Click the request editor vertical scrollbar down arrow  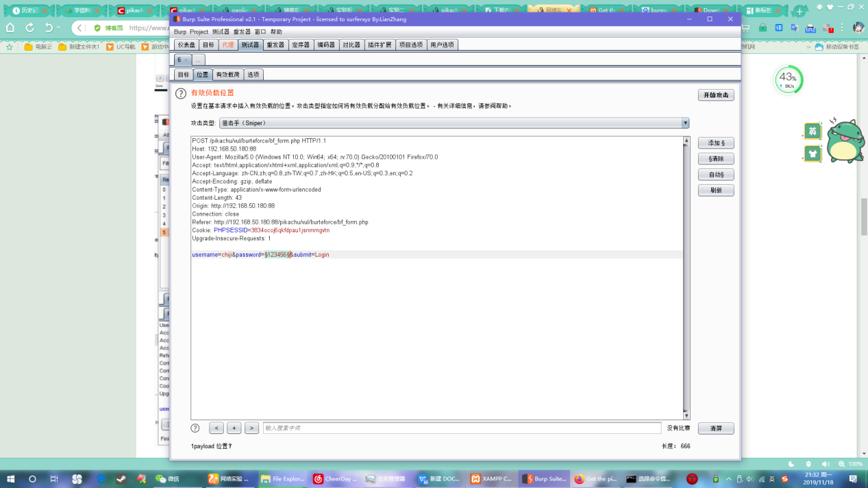pyautogui.click(x=686, y=415)
